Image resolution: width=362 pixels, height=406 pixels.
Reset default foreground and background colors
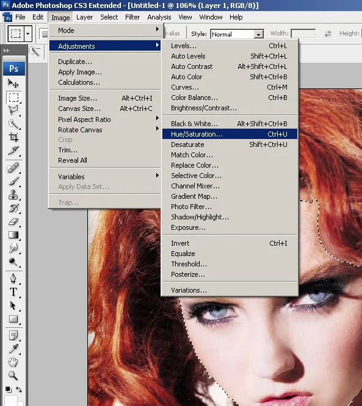tap(9, 389)
